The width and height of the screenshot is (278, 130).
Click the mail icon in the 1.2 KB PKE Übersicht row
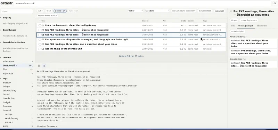[x=43, y=30]
